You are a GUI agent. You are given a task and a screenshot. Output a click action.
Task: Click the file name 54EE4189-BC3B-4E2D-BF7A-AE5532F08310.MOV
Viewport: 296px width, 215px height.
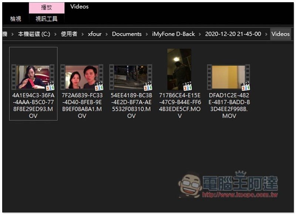point(131,106)
